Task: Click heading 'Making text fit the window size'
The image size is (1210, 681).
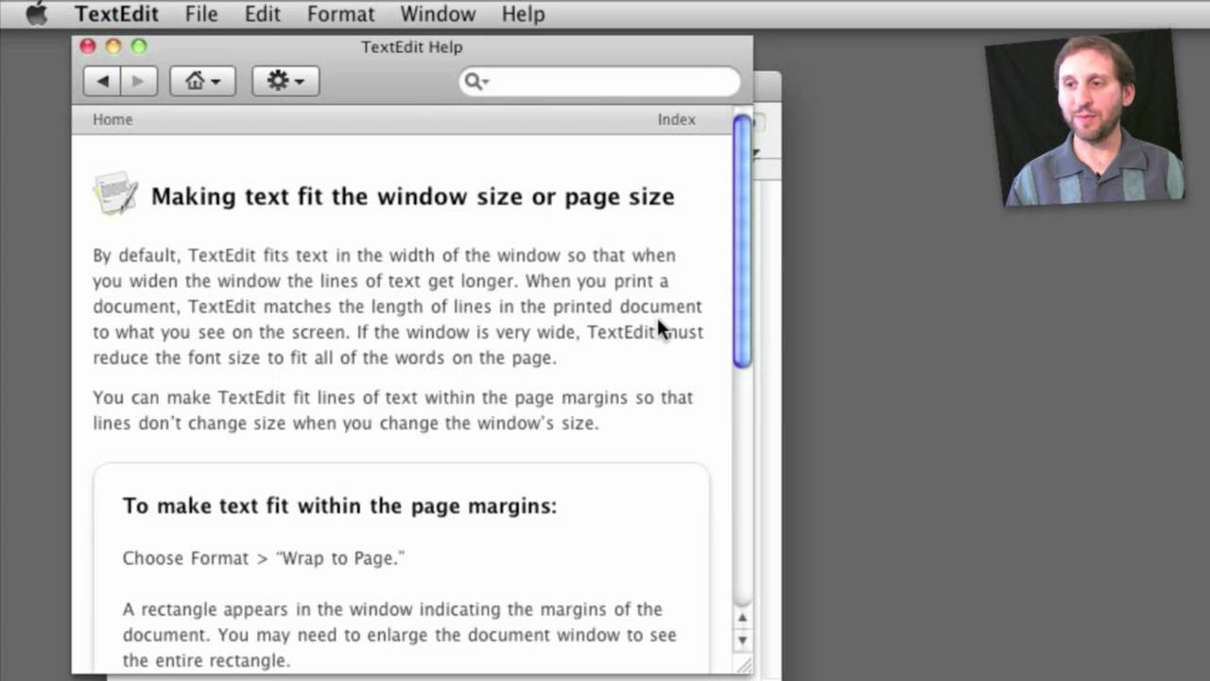Action: click(412, 196)
